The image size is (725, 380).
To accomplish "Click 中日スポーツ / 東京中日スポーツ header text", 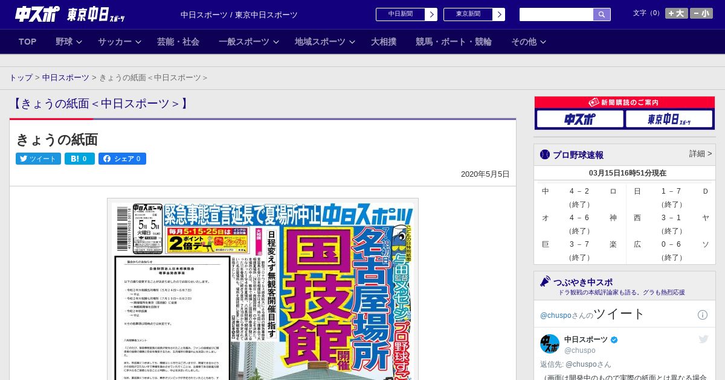I will [239, 14].
